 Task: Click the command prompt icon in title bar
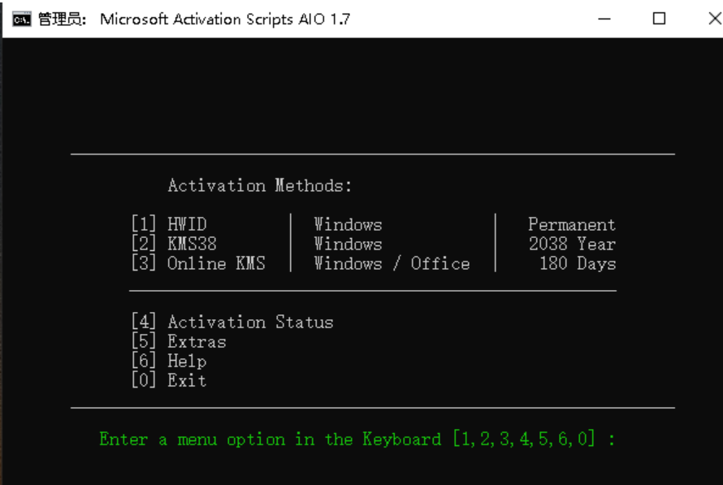(22, 19)
